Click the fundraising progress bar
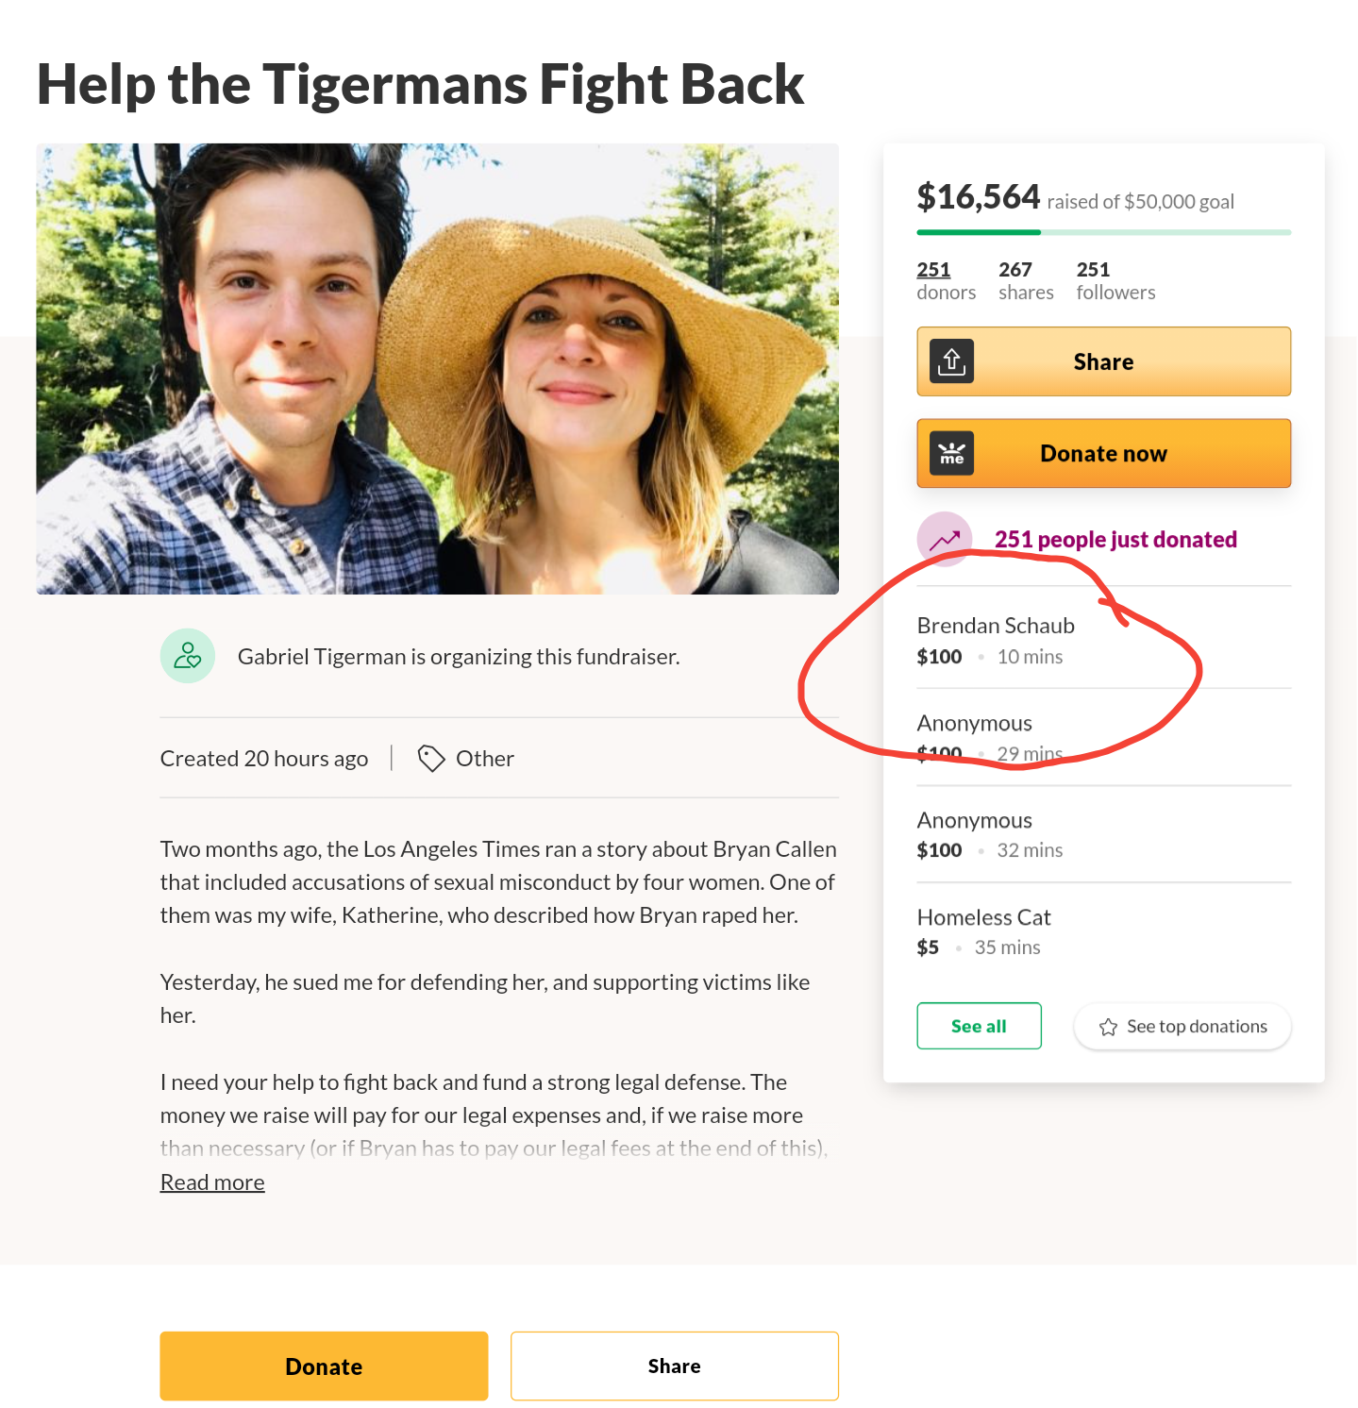The width and height of the screenshot is (1358, 1408). click(x=1103, y=232)
